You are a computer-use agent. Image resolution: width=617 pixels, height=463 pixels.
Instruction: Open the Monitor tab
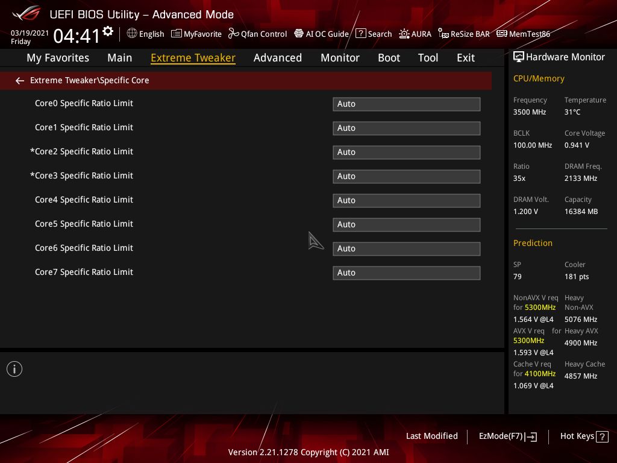[x=340, y=58]
